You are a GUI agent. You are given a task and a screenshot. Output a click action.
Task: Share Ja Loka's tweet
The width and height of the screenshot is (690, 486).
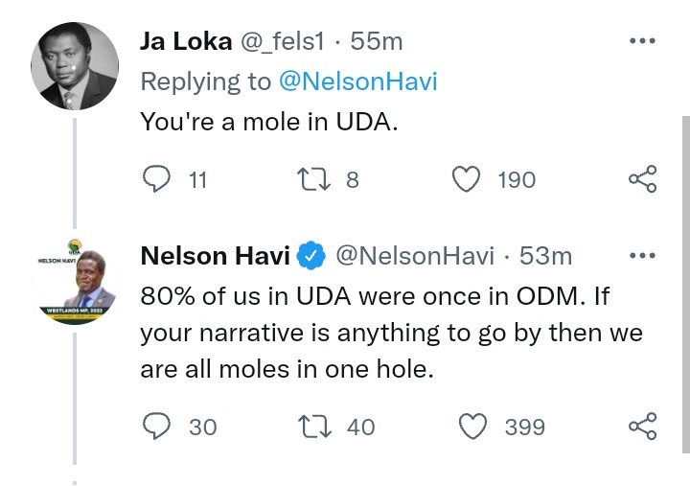click(x=642, y=178)
